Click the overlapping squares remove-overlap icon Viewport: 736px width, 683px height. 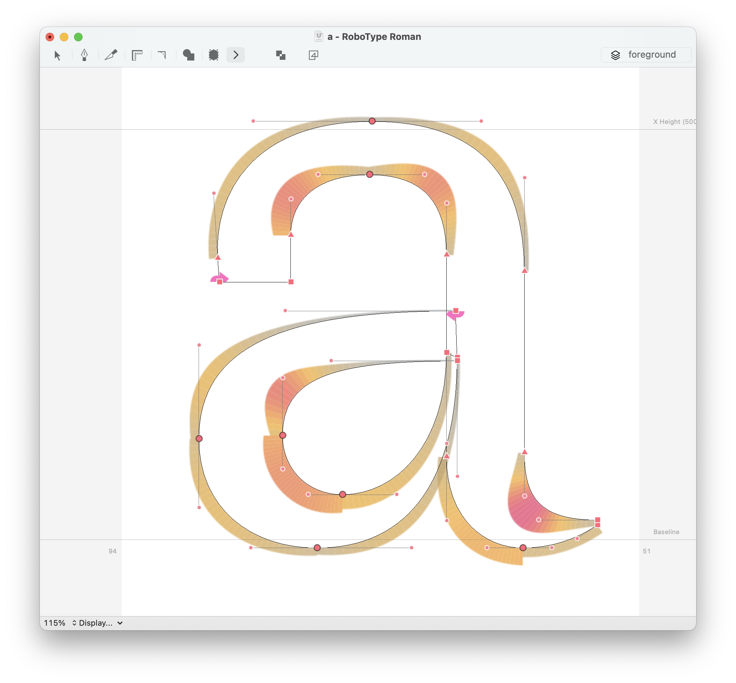281,55
